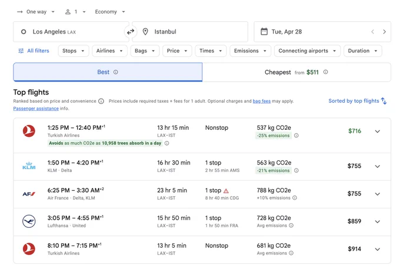400x269 pixels.
Task: Click the Istanbul destination field
Action: point(190,32)
